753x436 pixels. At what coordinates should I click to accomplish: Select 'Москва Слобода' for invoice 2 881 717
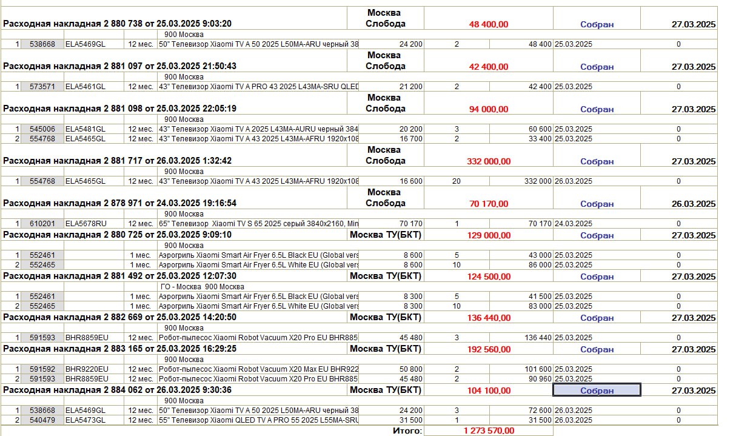click(386, 155)
